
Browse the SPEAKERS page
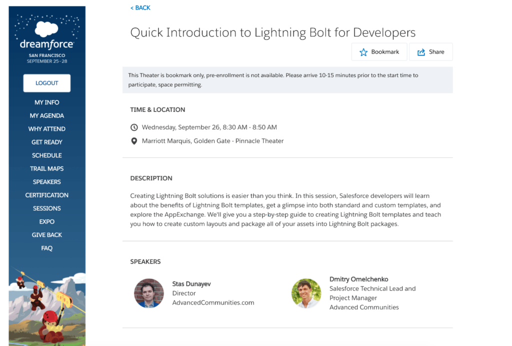pyautogui.click(x=46, y=182)
